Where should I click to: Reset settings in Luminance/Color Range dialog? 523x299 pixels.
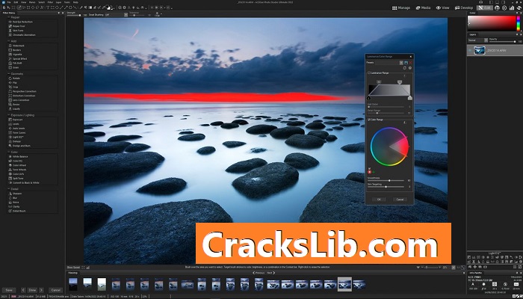click(x=405, y=68)
